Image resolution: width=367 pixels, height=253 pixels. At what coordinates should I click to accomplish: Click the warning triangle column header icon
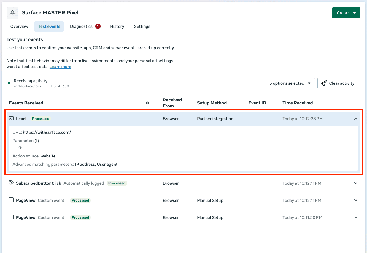pos(147,102)
